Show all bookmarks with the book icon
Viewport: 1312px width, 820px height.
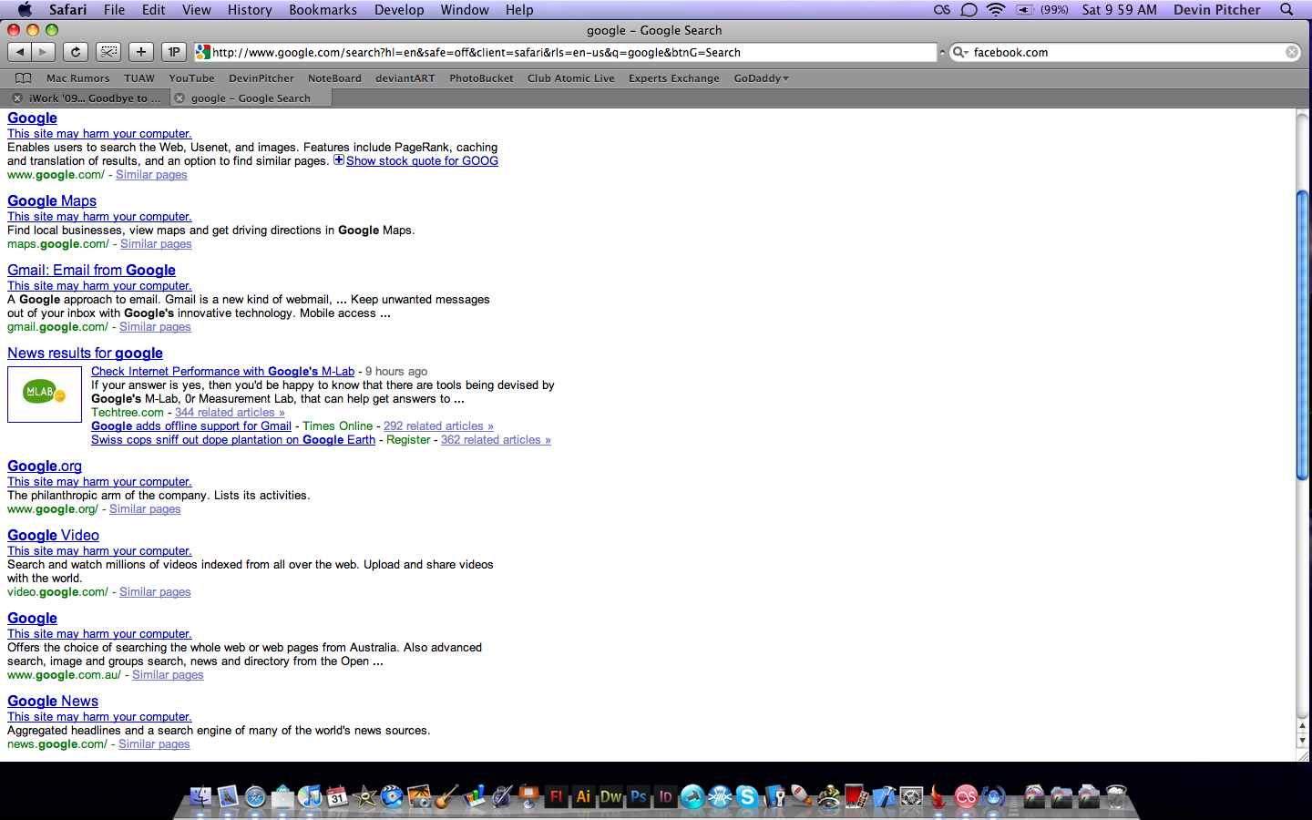pyautogui.click(x=23, y=78)
